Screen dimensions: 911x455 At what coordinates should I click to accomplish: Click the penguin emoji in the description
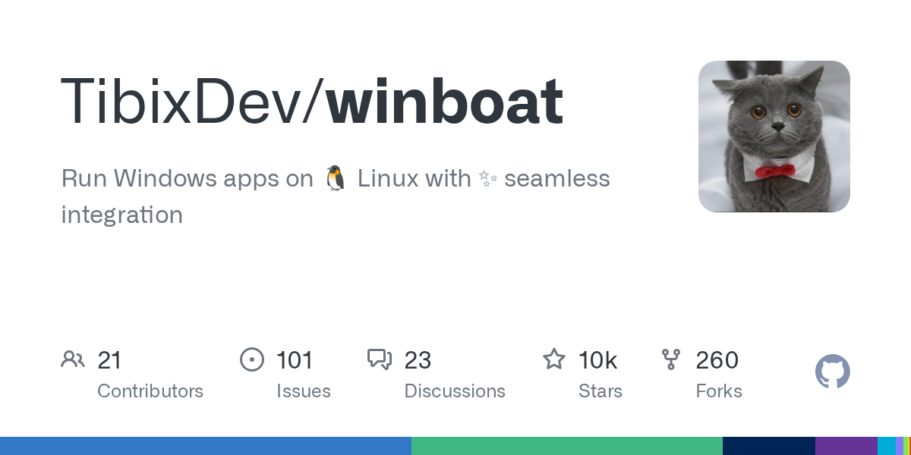(335, 179)
